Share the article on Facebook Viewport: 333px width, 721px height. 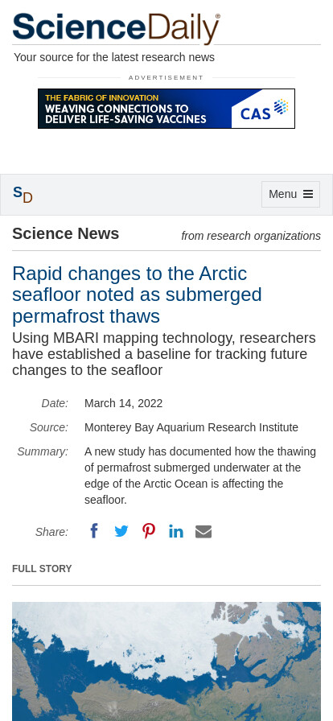(x=94, y=531)
